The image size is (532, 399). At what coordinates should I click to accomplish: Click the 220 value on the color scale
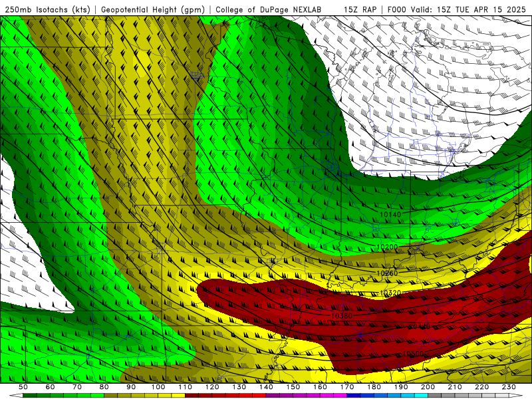(x=481, y=387)
